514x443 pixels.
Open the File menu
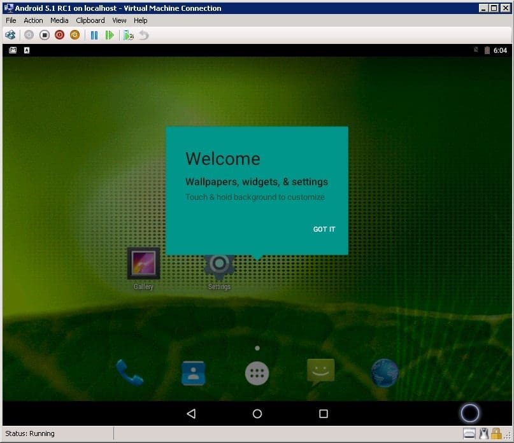(x=11, y=20)
